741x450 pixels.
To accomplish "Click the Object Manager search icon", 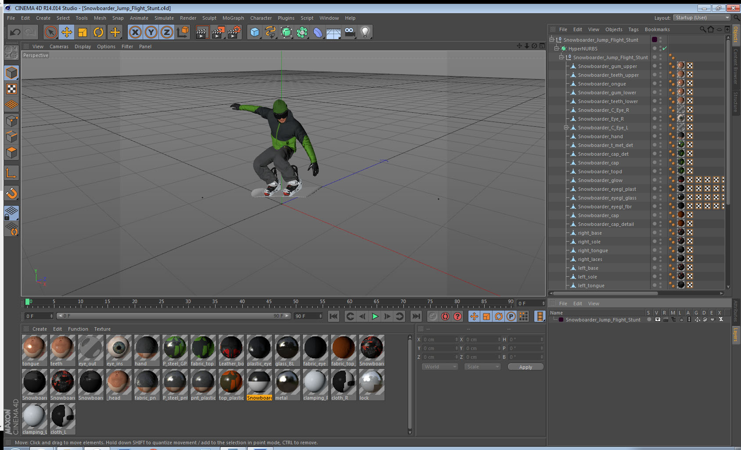I will (703, 29).
